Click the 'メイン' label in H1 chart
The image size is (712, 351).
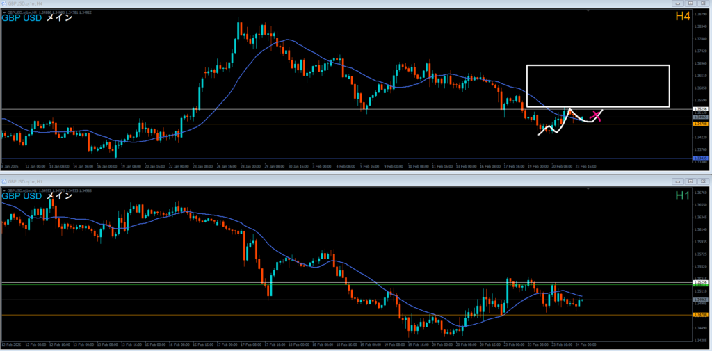coord(60,196)
